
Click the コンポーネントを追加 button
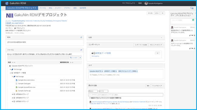[x=141, y=45]
